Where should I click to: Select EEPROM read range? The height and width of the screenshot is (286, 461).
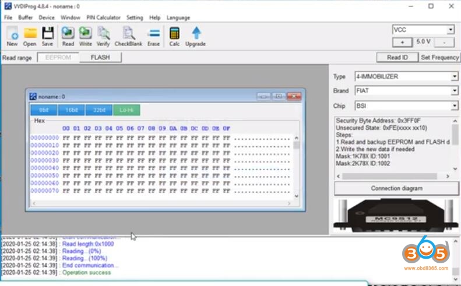point(58,57)
